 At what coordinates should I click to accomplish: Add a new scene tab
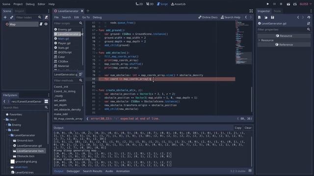tap(88, 11)
